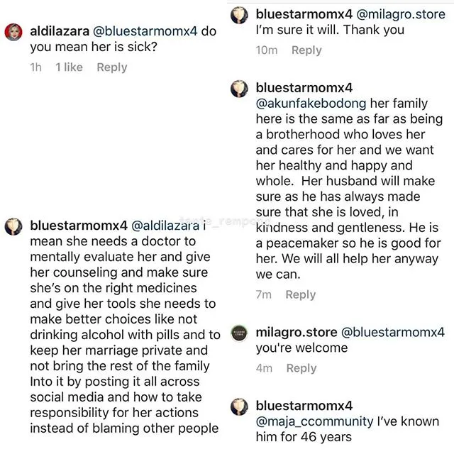Image resolution: width=454 pixels, height=454 pixels.
Task: Click the @aldilazara mention in the long reply
Action: (x=165, y=226)
